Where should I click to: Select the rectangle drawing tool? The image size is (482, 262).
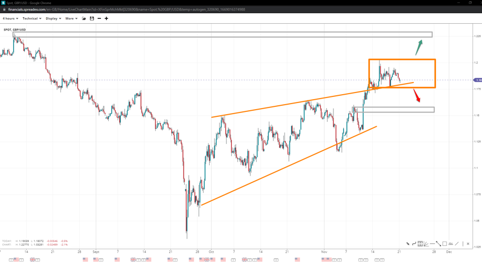click(444, 244)
